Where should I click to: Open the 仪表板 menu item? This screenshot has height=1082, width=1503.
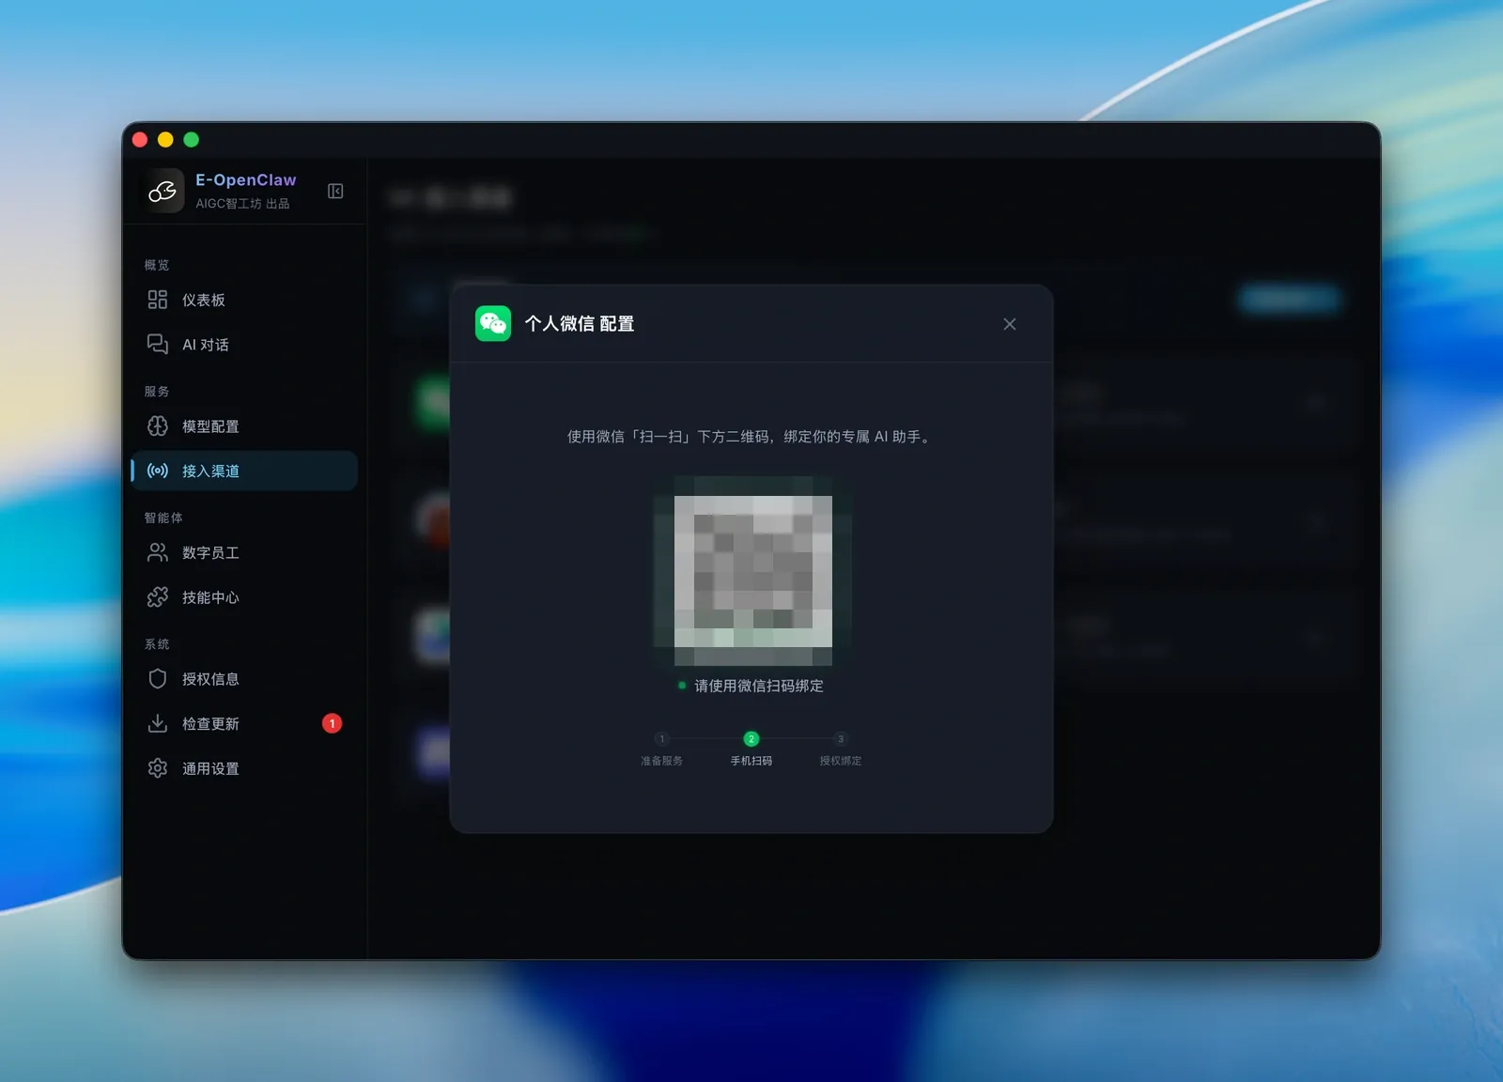pyautogui.click(x=244, y=300)
